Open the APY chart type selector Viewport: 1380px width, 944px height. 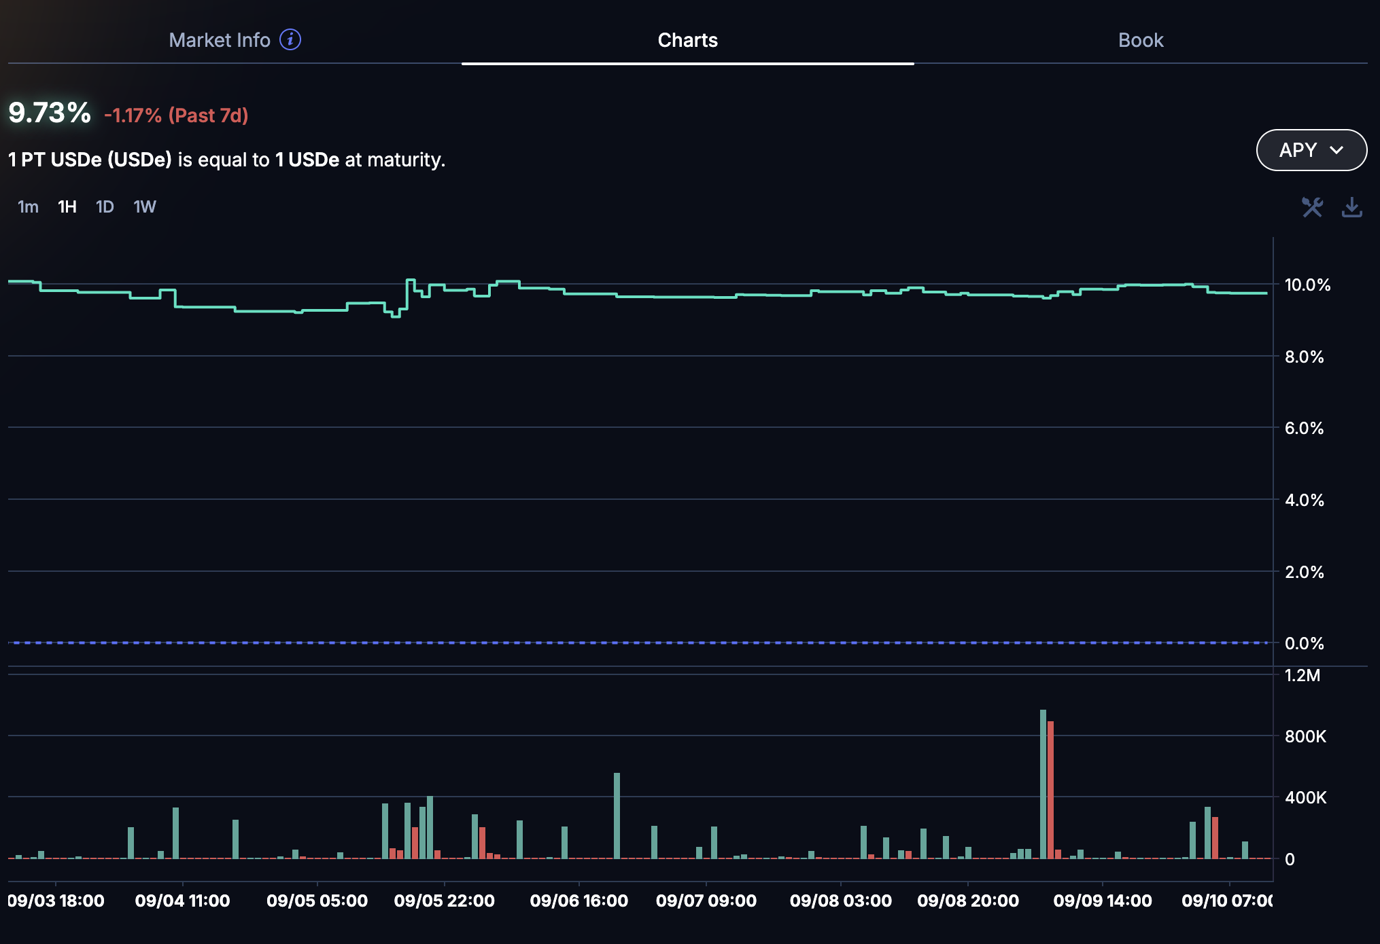(1311, 150)
